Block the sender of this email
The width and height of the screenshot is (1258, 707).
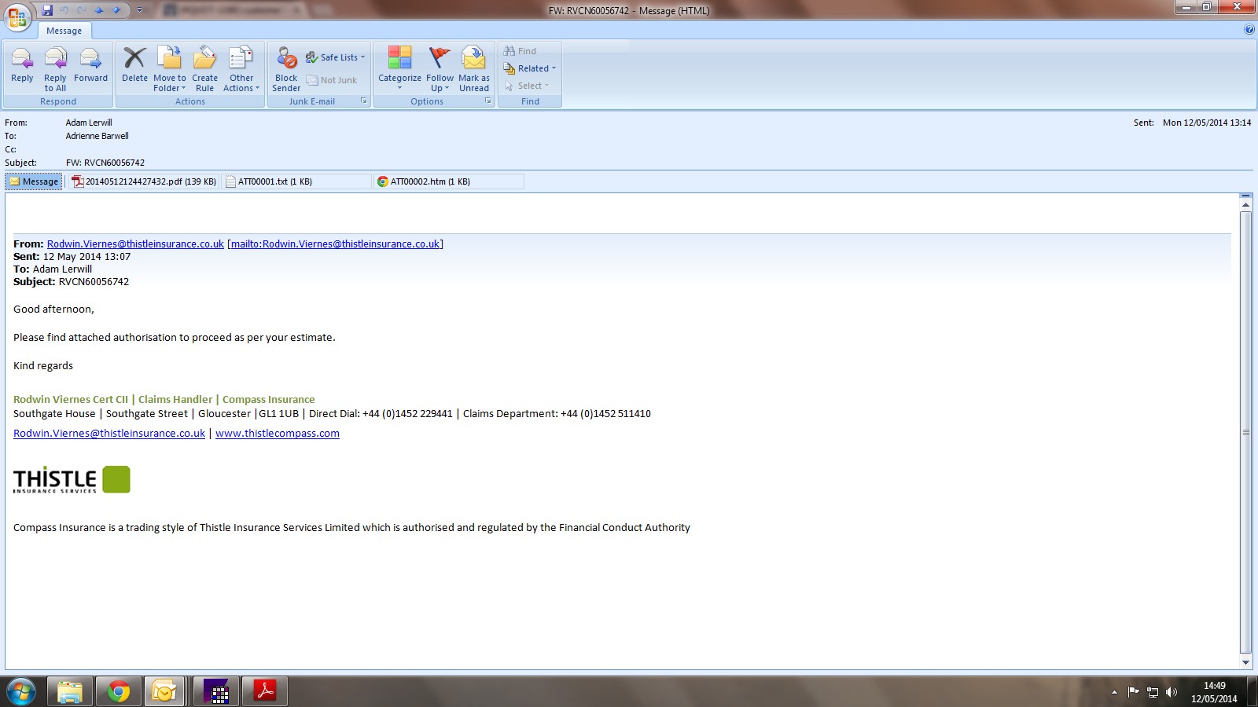coord(286,69)
